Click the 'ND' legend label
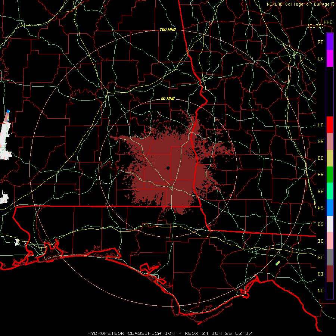Image resolution: width=336 pixels, height=336 pixels. (x=320, y=291)
